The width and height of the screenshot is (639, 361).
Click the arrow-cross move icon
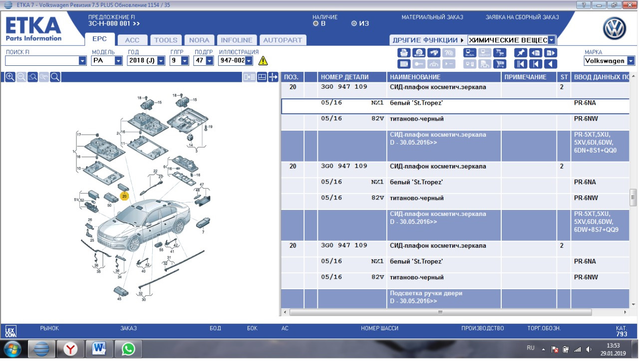coord(273,77)
